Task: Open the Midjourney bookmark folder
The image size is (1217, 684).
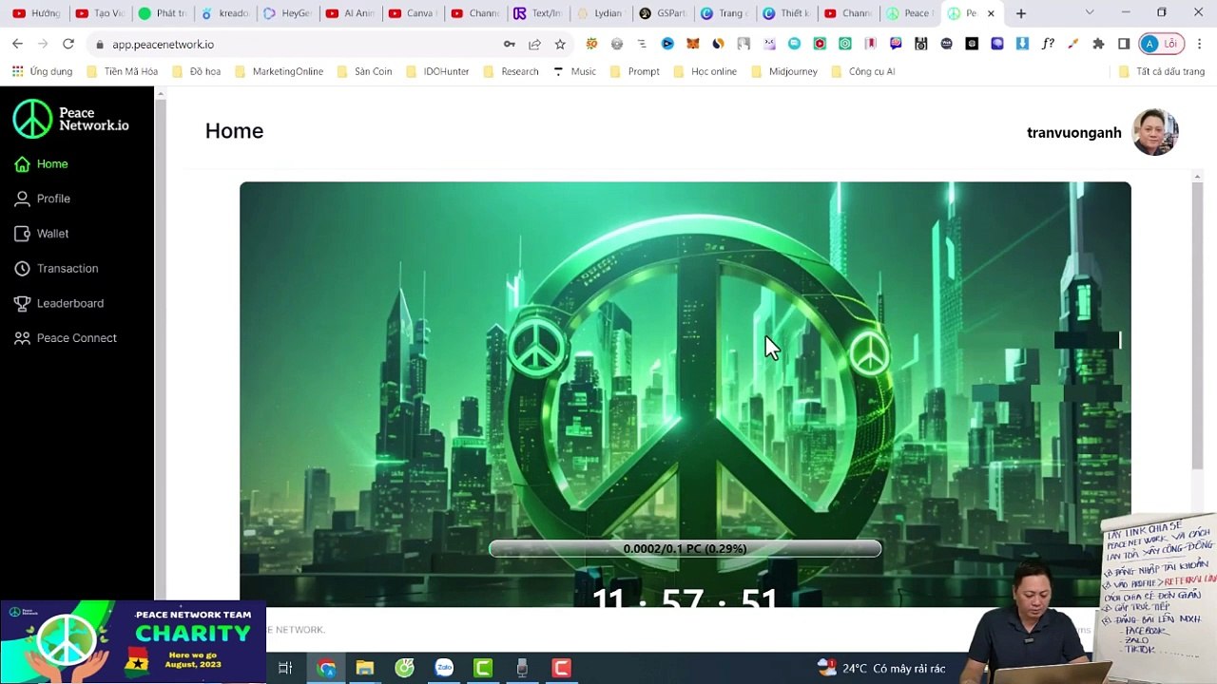Action: 783,71
